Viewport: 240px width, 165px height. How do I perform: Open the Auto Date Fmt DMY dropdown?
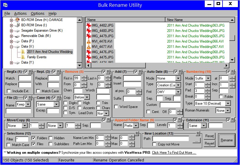pyautogui.click(x=178, y=92)
